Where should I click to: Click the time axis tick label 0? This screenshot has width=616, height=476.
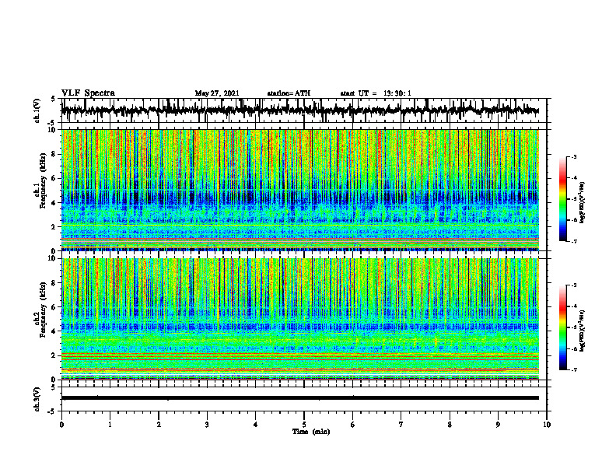pyautogui.click(x=61, y=425)
